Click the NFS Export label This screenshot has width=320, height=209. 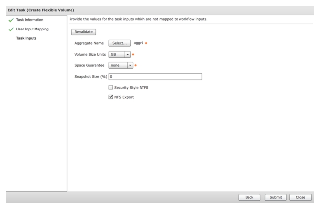tap(124, 97)
